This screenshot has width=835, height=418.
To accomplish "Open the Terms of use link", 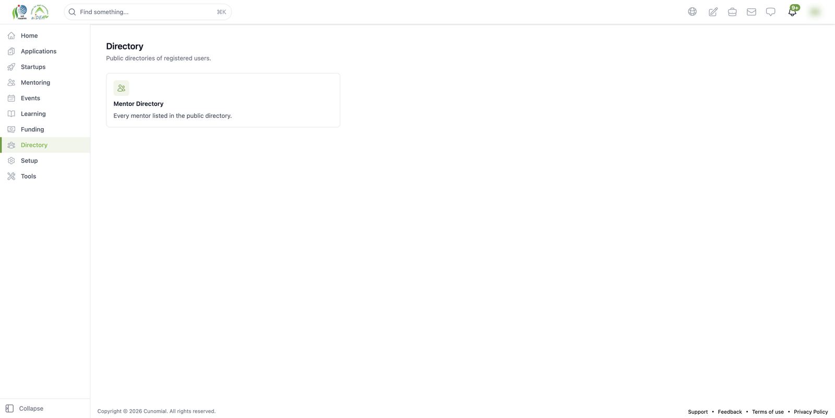I will pyautogui.click(x=768, y=412).
